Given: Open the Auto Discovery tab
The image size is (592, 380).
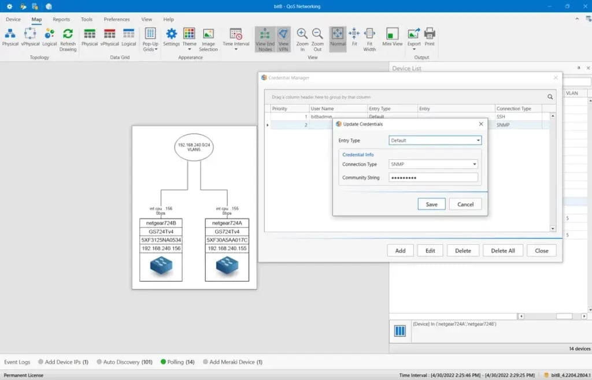Looking at the screenshot, I should pos(125,362).
